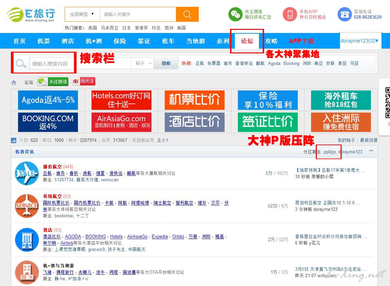The width and height of the screenshot is (390, 286).
Task: Expand the 全部类型 category dropdown
Action: [82, 14]
